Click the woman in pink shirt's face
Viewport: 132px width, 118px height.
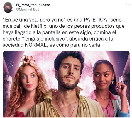(102, 77)
